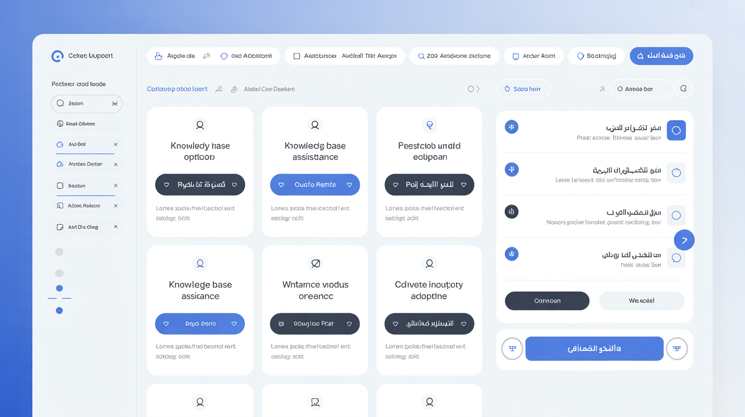This screenshot has height=417, width=745.
Task: Click the Adeas Raiscer sidebar icon
Action: (60, 206)
